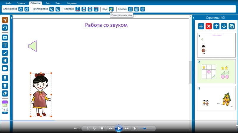Click the girl image on canvas
Screen dimensions: 238x133
(41, 95)
